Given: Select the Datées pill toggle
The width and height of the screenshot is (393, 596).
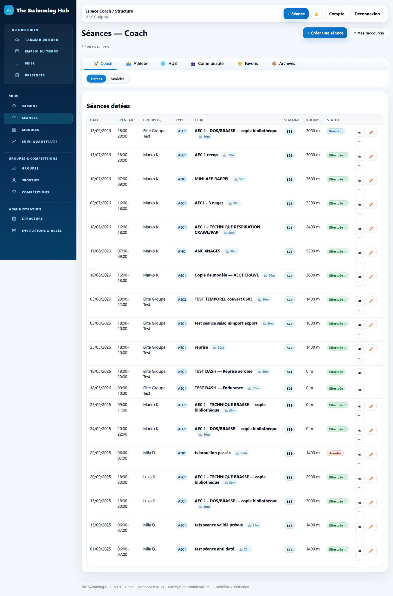Looking at the screenshot, I should pyautogui.click(x=96, y=79).
